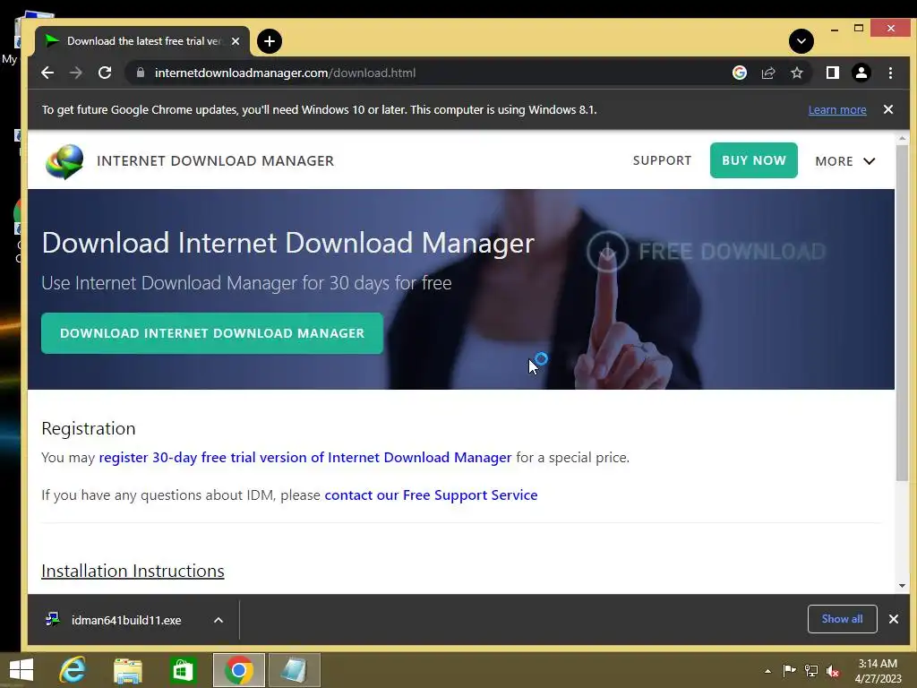View site info via the padlock icon
The image size is (917, 688).
[x=140, y=73]
